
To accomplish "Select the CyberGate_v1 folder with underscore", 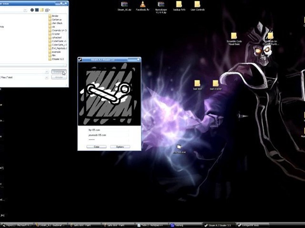I will click(x=58, y=45).
